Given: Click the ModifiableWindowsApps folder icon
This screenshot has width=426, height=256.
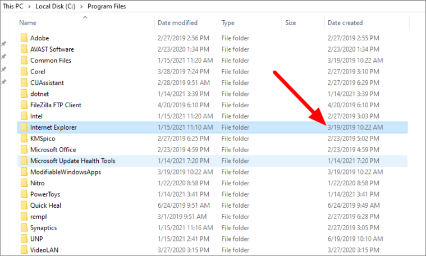Looking at the screenshot, I should point(24,171).
